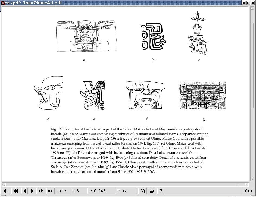Screen dimensions: 256x197
Task: Jump forward ten pages with the double-right arrow
Action: (x=41, y=191)
